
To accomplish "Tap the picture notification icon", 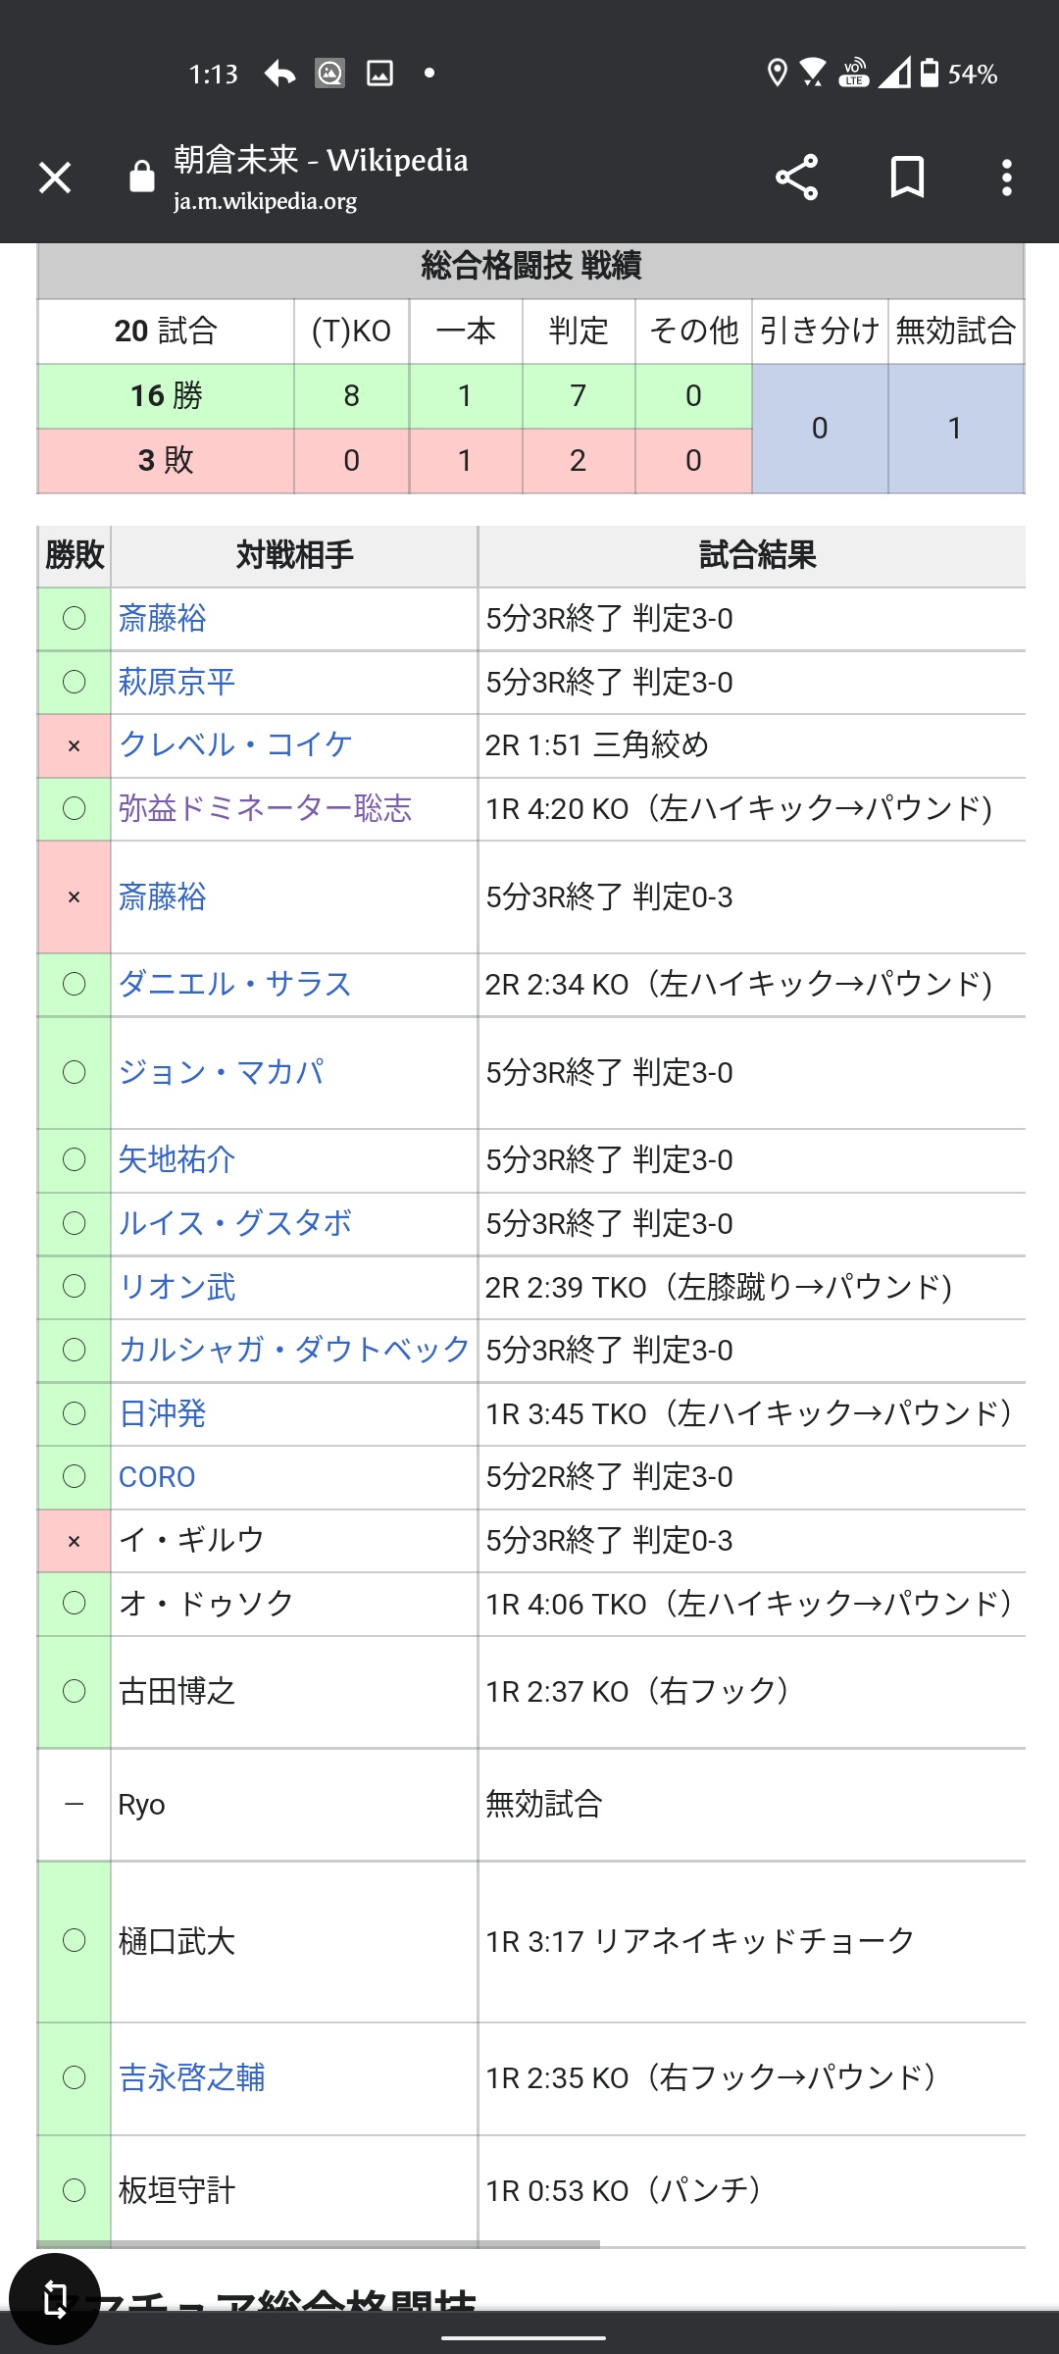I will pyautogui.click(x=379, y=74).
